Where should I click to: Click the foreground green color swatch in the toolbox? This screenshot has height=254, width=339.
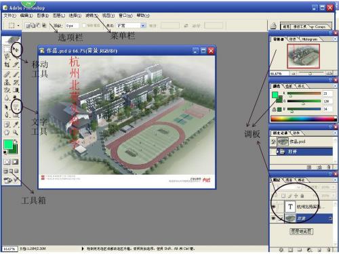pos(8,145)
